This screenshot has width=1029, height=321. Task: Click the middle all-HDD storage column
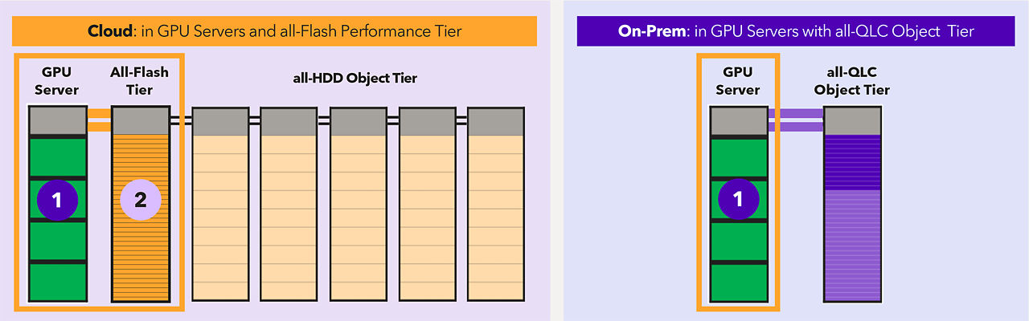(x=359, y=205)
